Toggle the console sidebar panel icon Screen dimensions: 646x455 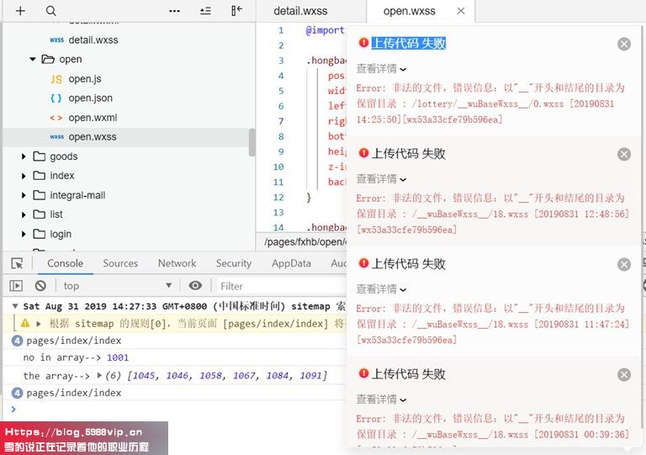pyautogui.click(x=17, y=286)
